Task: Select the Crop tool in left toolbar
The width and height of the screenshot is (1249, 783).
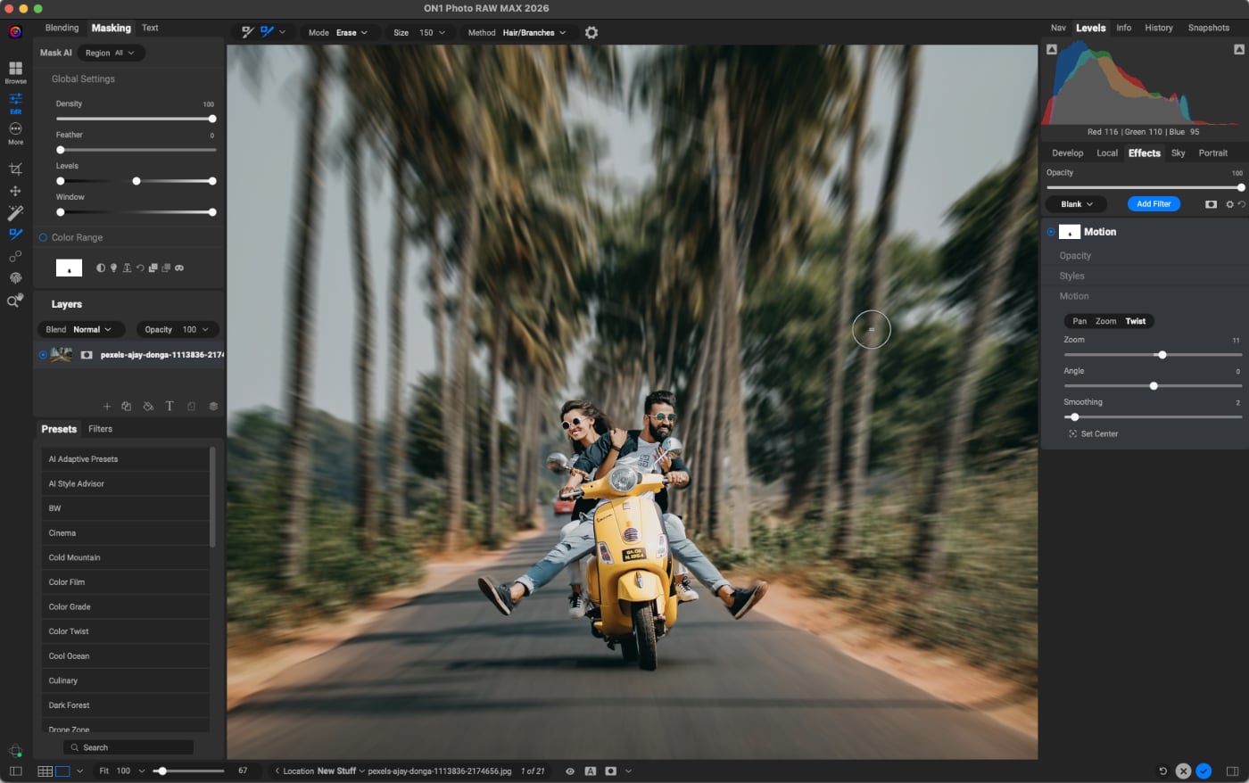Action: (x=15, y=169)
